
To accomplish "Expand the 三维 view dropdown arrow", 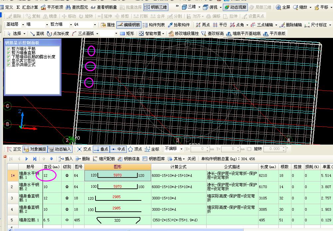I will [199, 7].
